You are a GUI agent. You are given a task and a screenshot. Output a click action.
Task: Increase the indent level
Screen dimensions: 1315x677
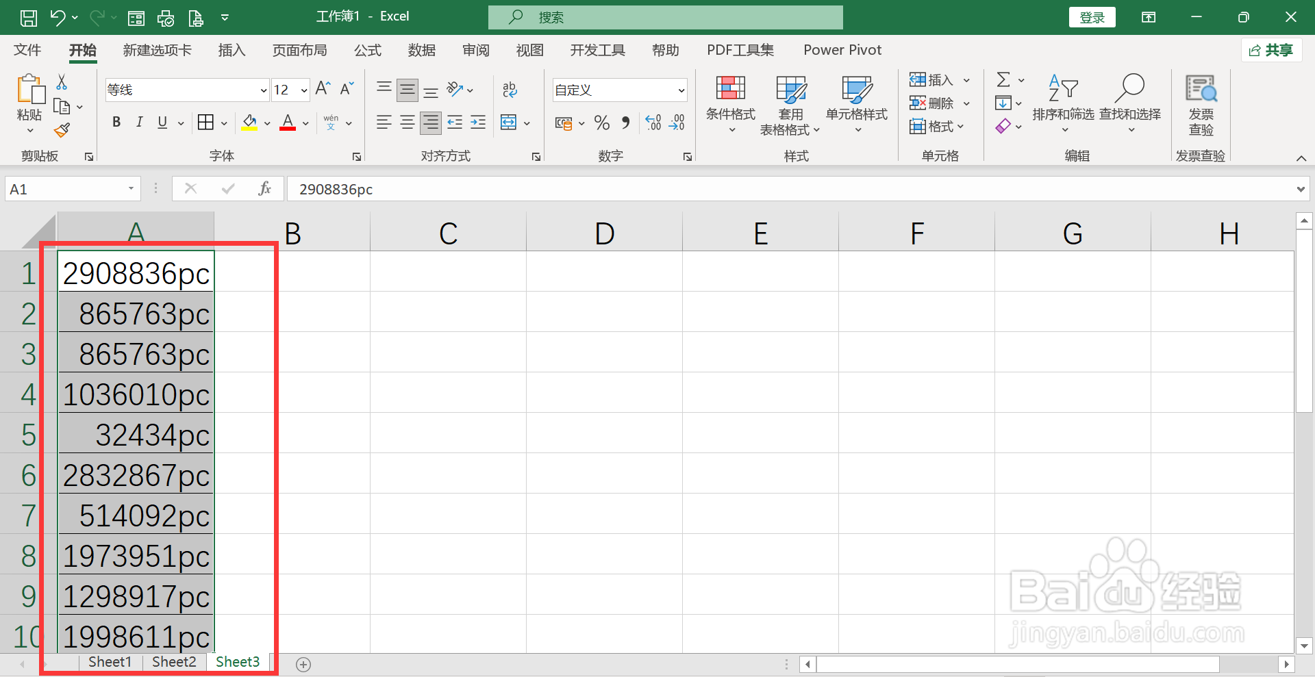(x=478, y=123)
